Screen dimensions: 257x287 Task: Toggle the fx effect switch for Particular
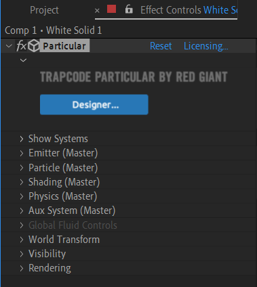tap(21, 46)
